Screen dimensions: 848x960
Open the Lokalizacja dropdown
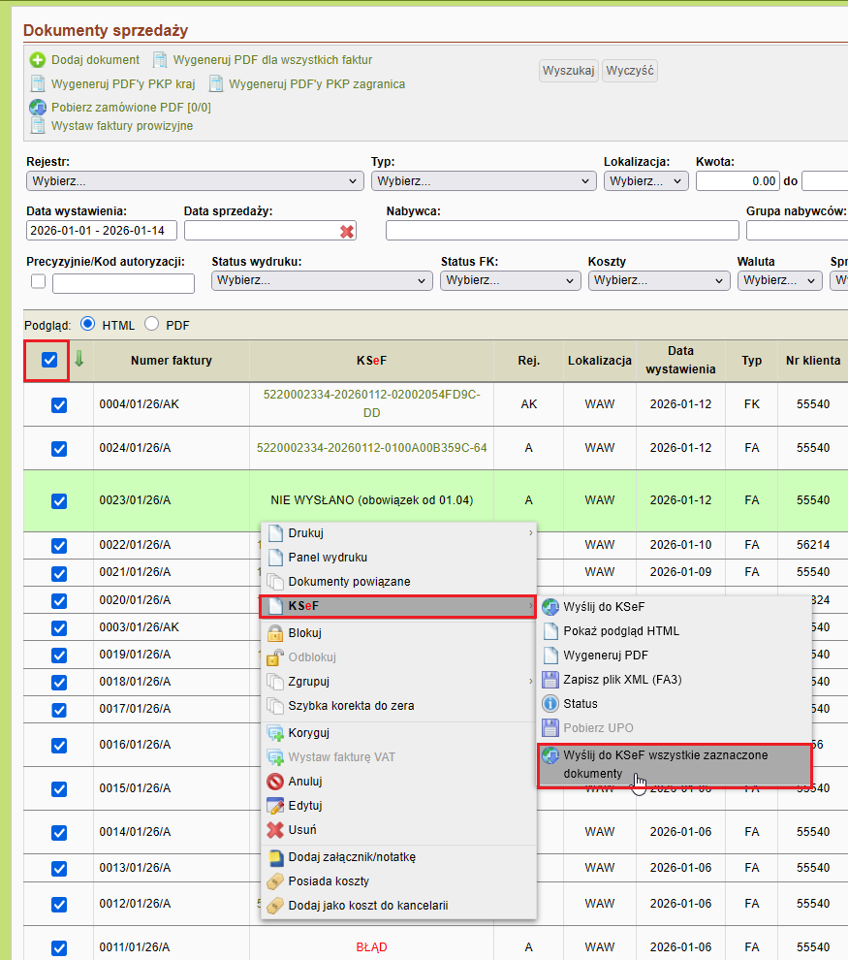pyautogui.click(x=644, y=180)
